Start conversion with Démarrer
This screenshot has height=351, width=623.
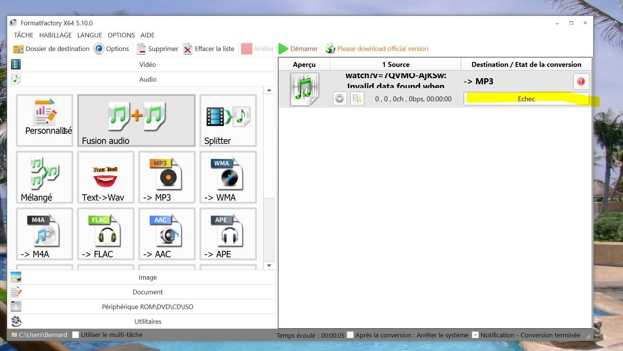(x=298, y=49)
